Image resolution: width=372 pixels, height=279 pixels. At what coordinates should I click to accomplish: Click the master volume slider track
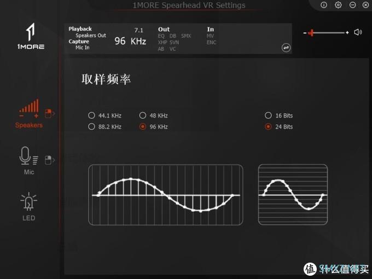coord(326,33)
